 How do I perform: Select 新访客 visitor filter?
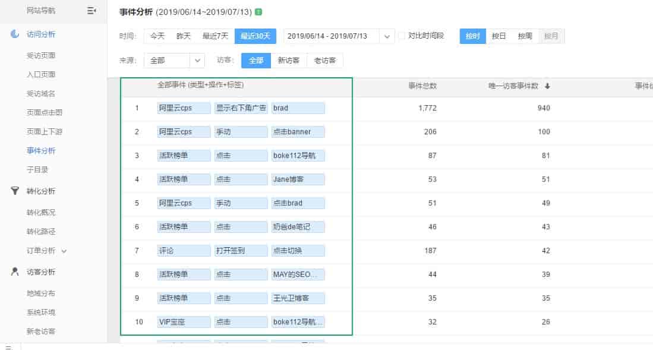click(289, 61)
